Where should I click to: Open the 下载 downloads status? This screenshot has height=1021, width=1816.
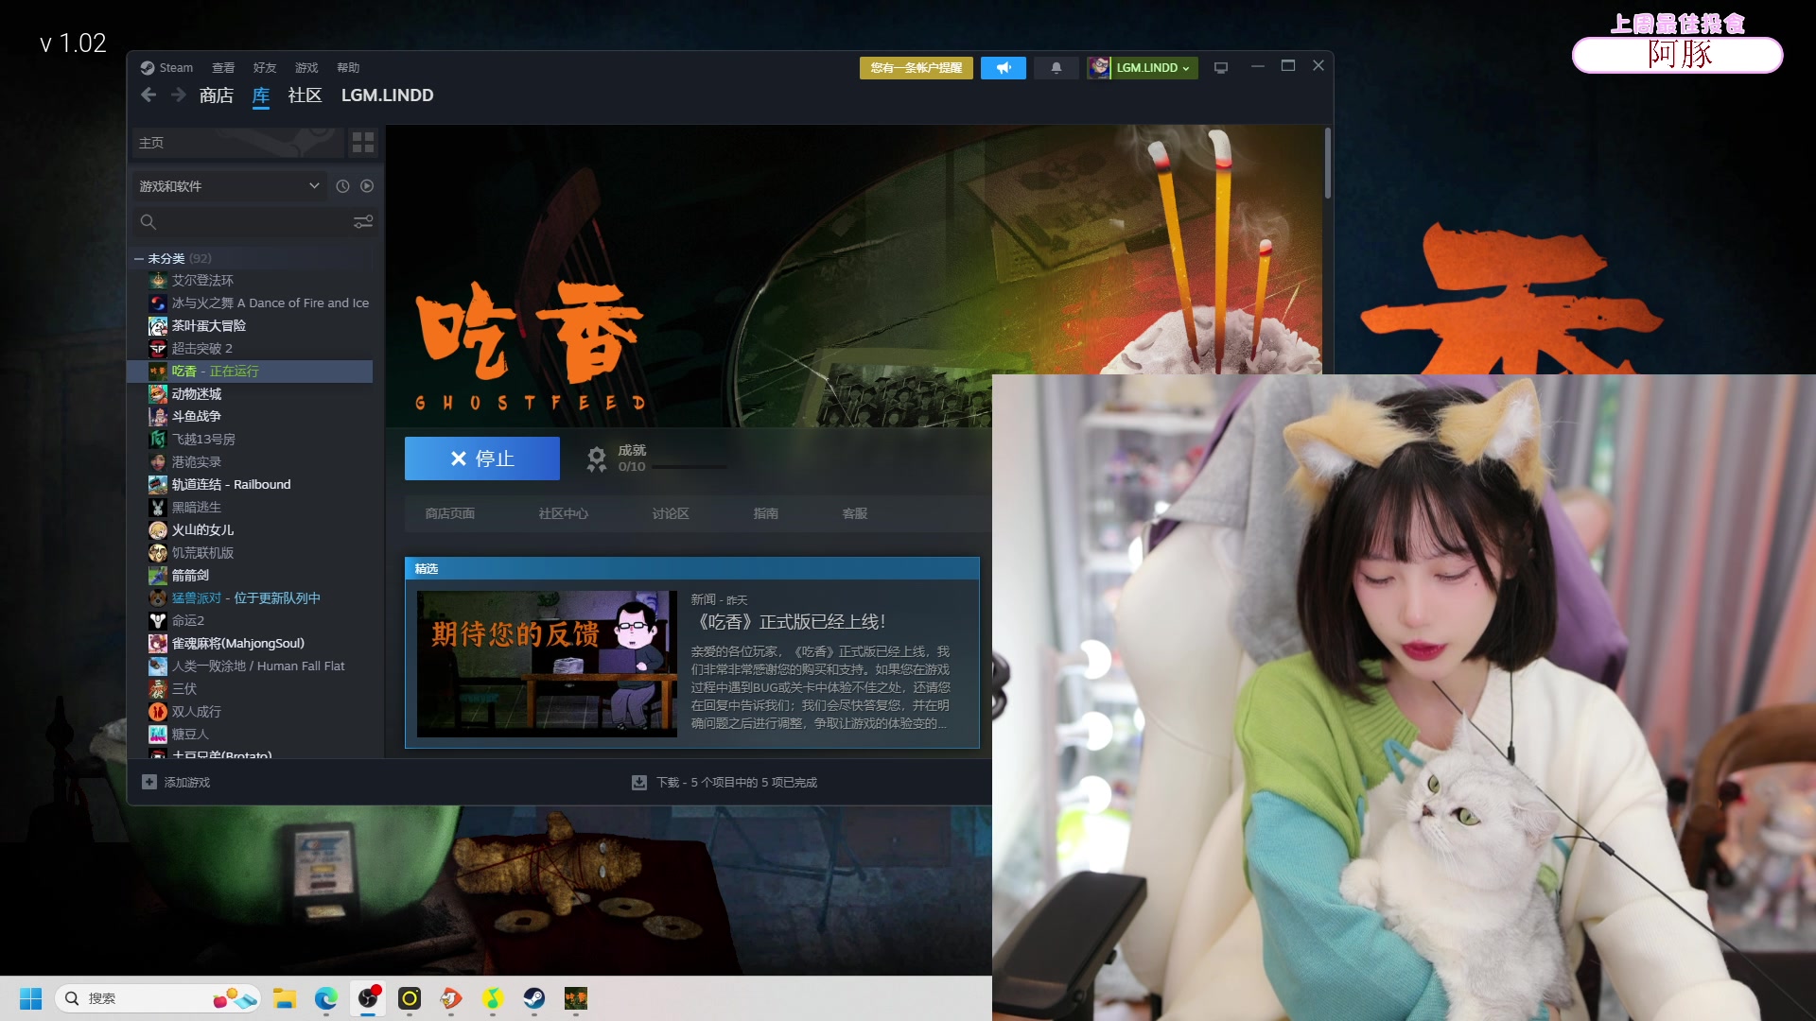coord(725,783)
